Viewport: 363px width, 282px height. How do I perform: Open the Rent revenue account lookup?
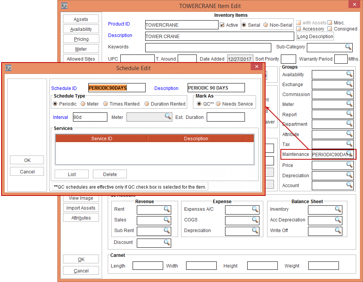pyautogui.click(x=167, y=209)
